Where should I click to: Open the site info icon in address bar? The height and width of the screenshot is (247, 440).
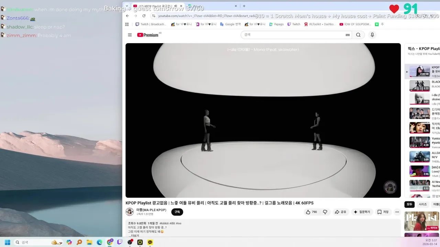point(154,16)
